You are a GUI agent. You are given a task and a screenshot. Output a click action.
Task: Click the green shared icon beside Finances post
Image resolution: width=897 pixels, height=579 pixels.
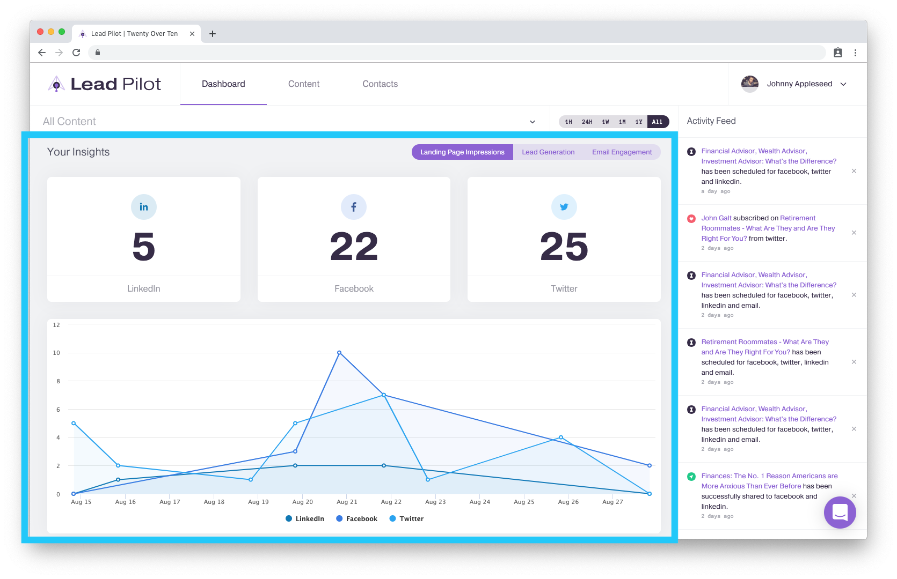[x=691, y=477]
